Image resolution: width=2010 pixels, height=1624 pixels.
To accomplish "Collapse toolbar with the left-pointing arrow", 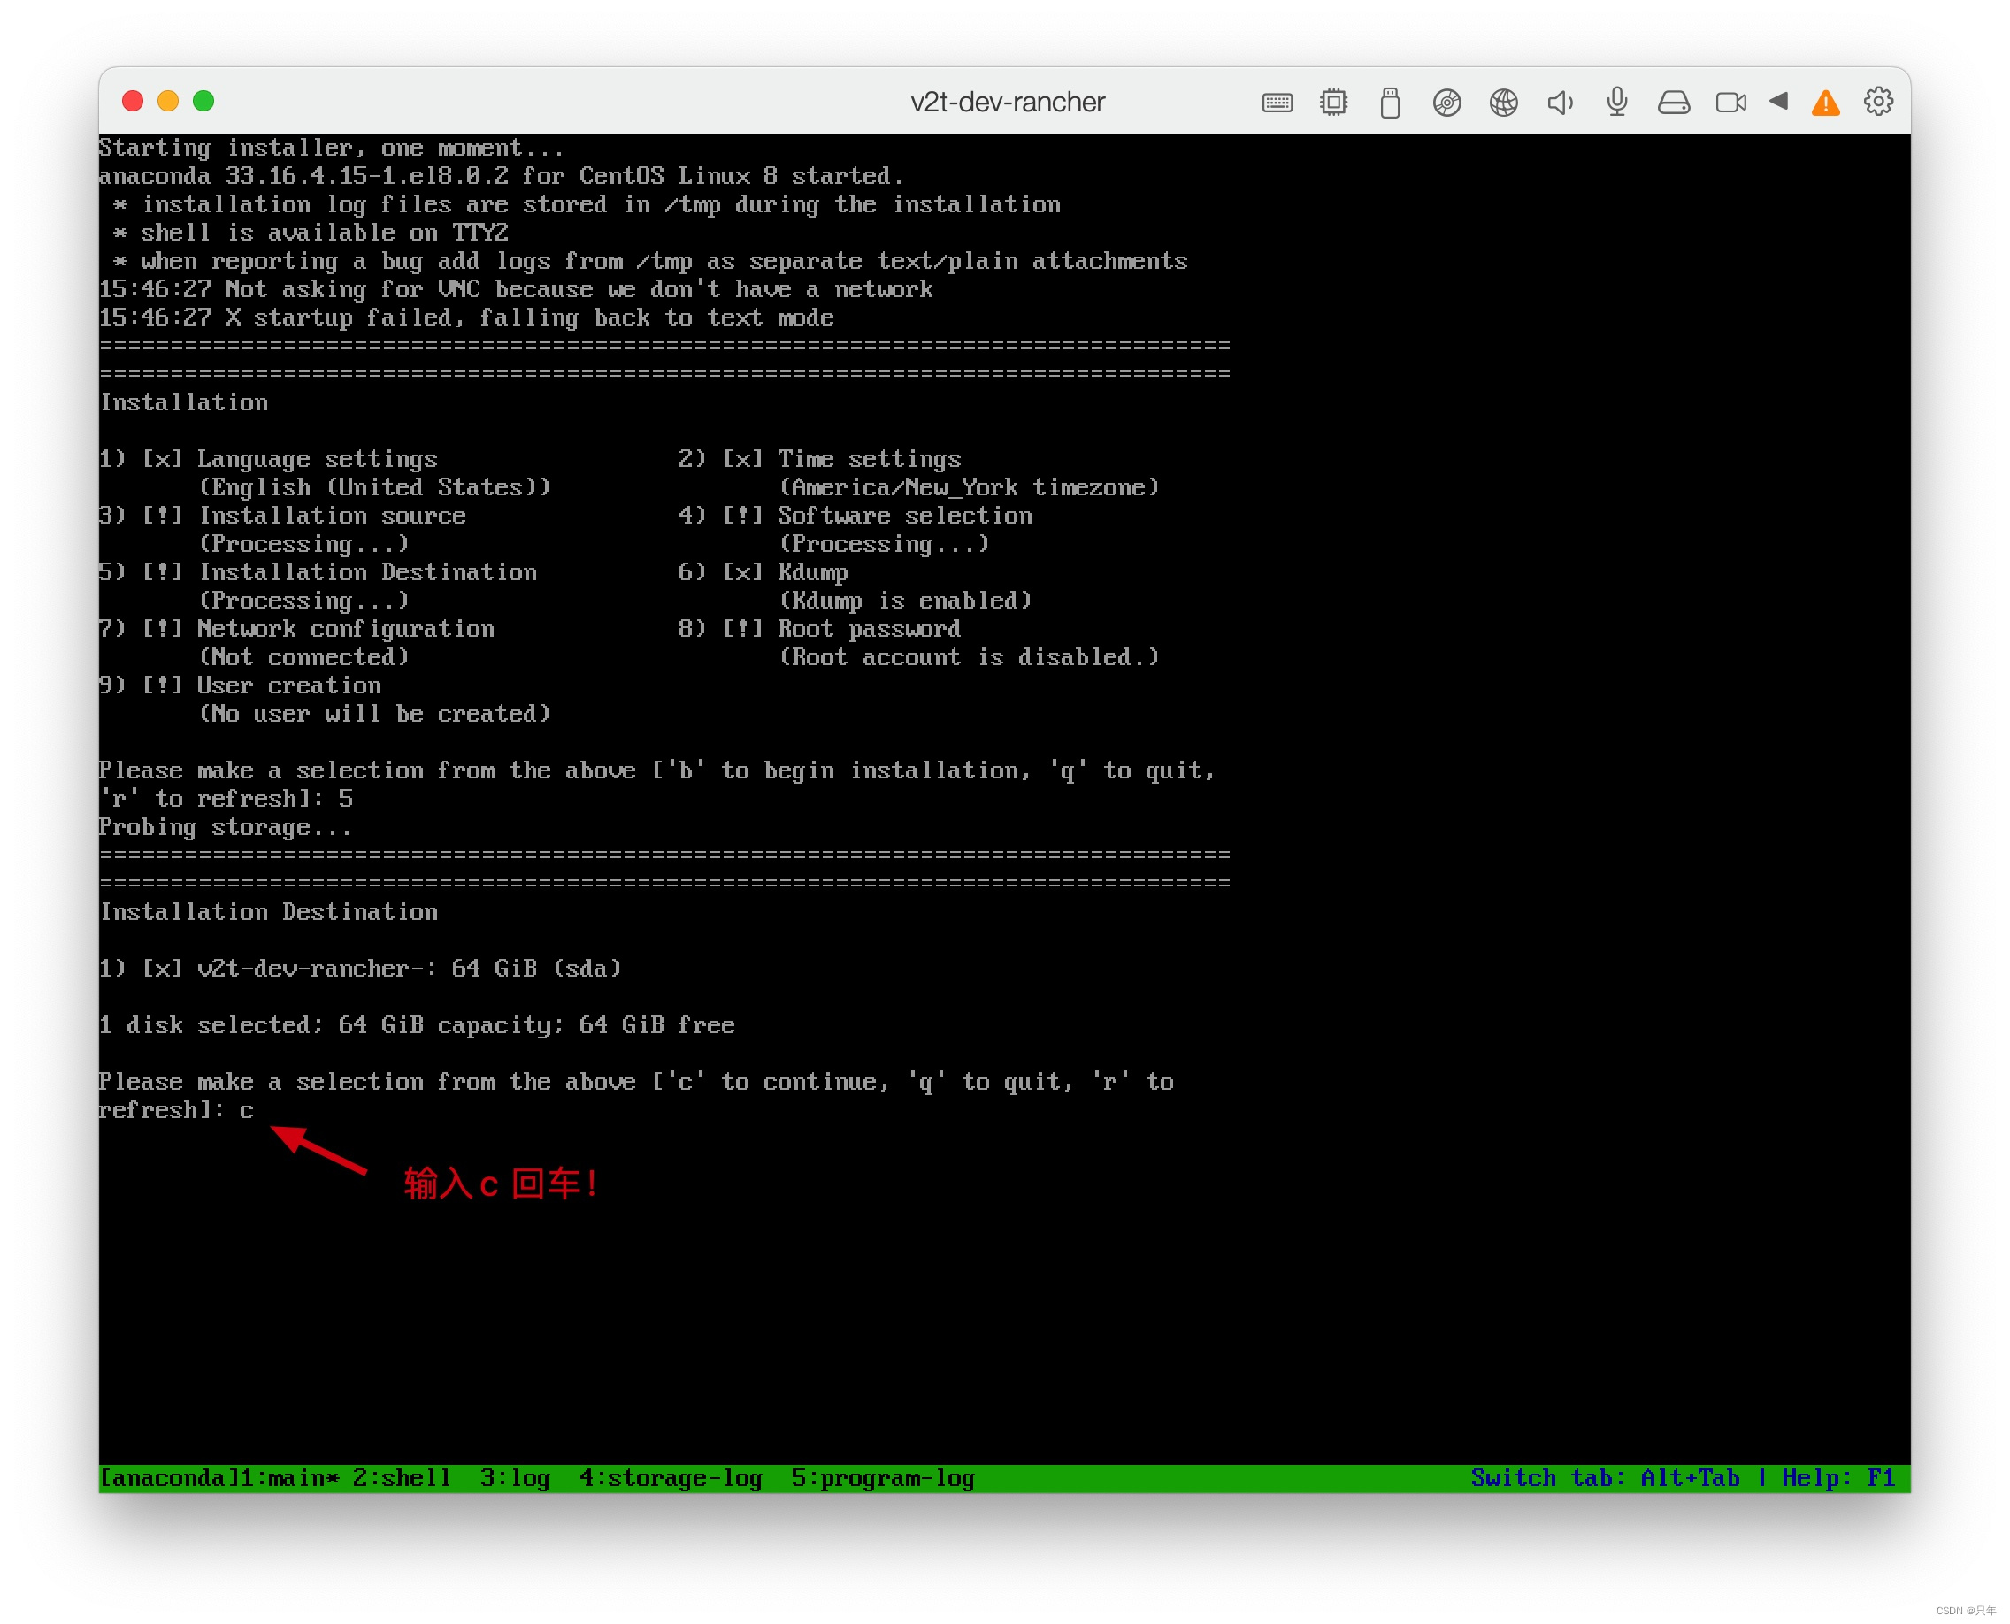I will tap(1779, 101).
